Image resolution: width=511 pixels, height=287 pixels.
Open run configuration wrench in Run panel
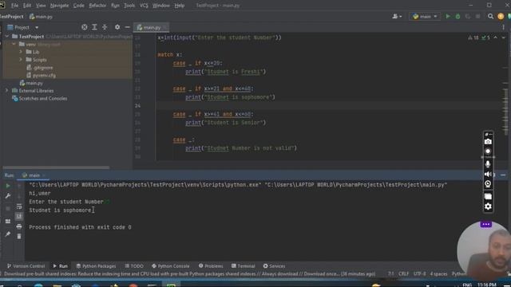[8, 196]
